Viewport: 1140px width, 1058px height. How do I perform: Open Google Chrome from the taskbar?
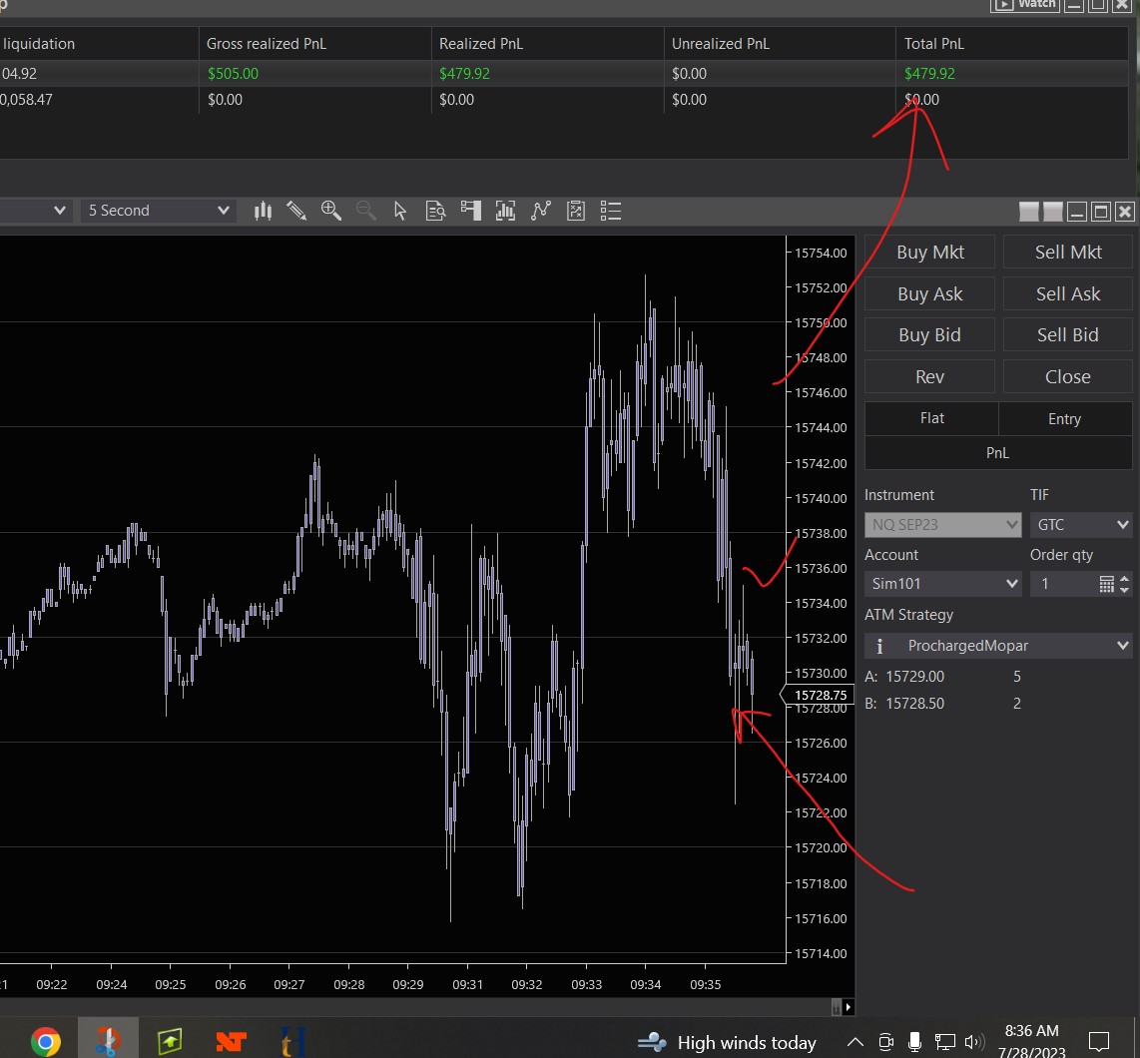point(45,1043)
